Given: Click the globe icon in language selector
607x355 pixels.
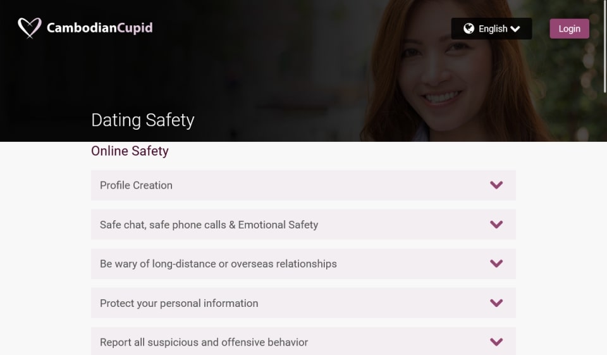Looking at the screenshot, I should pos(469,28).
